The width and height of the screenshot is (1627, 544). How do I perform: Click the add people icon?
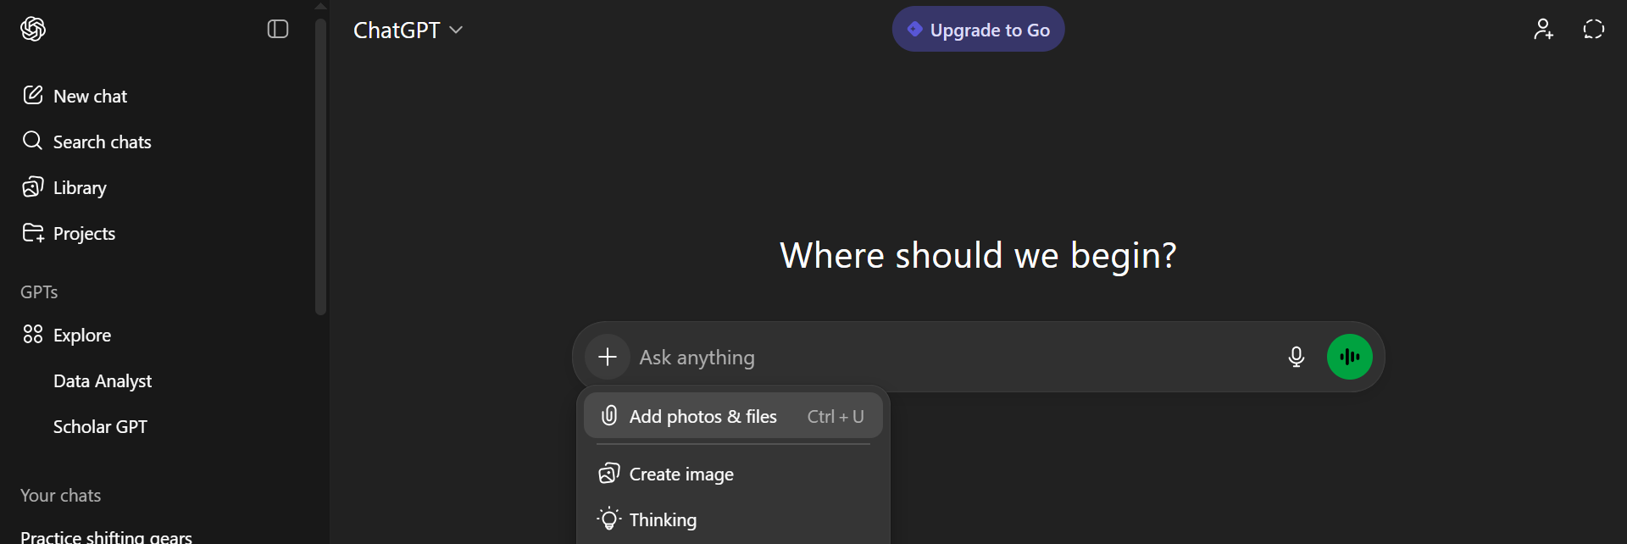point(1543,29)
